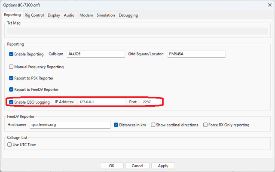Image resolution: width=275 pixels, height=172 pixels.
Task: Open the Debugging tab
Action: tap(128, 15)
